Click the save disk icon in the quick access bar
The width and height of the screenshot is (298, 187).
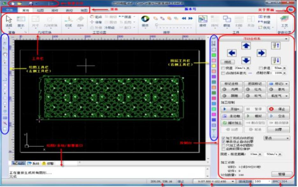click(x=31, y=4)
